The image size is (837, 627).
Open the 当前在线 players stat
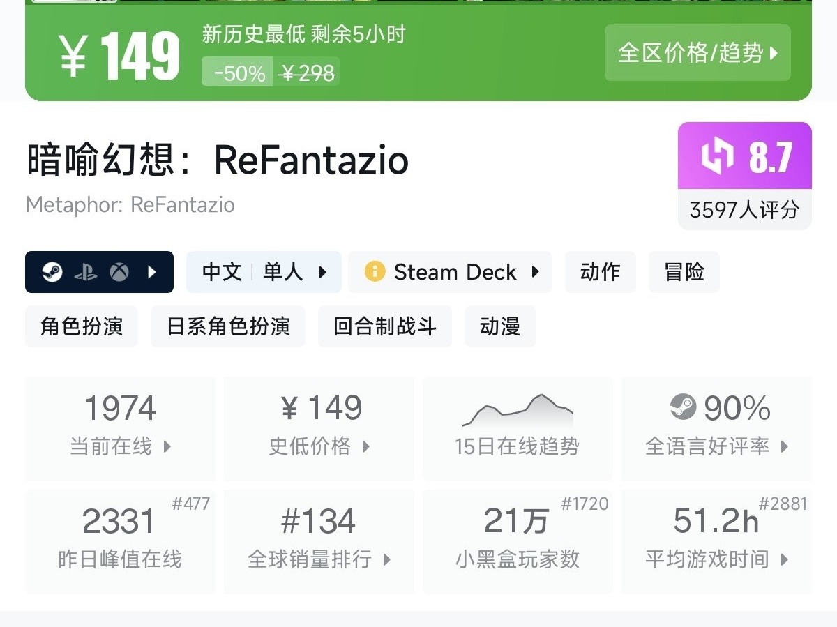120,428
